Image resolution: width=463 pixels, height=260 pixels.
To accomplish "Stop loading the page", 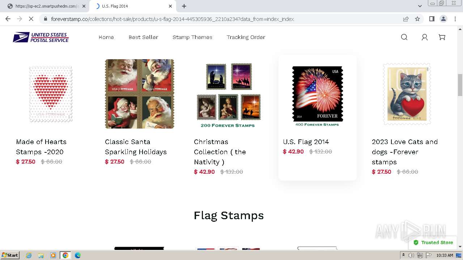I will point(31,19).
